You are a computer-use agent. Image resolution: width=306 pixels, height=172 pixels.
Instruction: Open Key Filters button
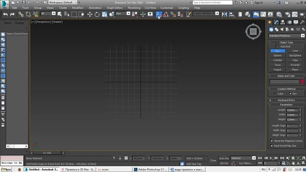(x=246, y=163)
